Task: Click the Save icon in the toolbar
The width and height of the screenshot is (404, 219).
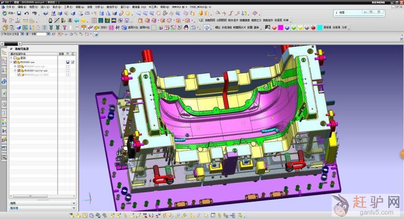Action: 19,14
